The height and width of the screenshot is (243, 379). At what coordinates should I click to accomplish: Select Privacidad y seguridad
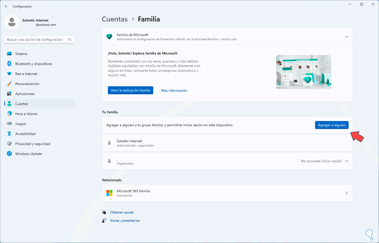point(39,144)
